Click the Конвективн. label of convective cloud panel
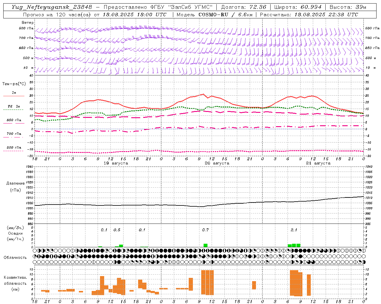This screenshot has width=381, height=304. 15,278
